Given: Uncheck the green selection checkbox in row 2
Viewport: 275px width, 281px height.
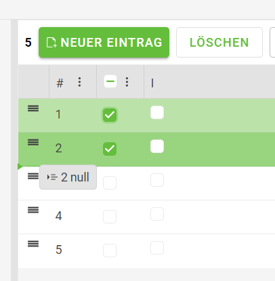Looking at the screenshot, I should [110, 149].
